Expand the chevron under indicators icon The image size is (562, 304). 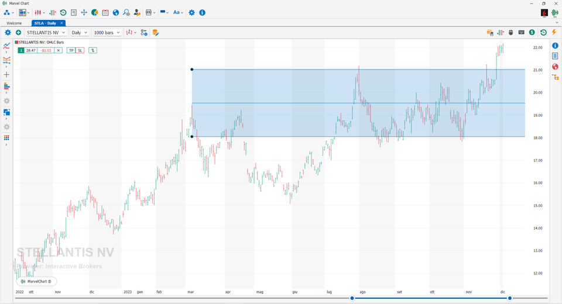click(x=6, y=52)
